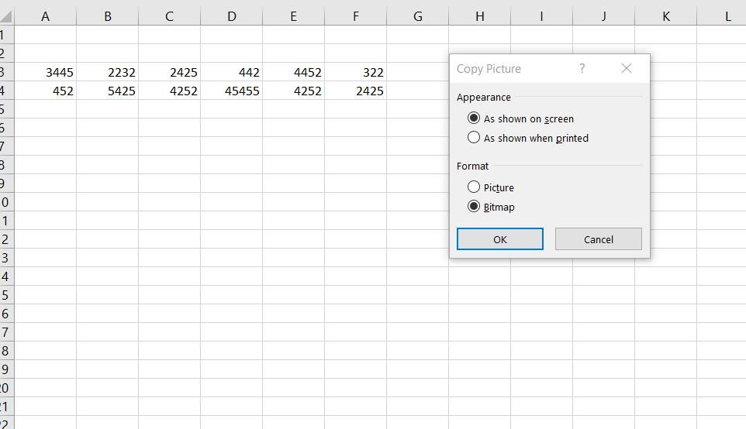Choose 'As shown when printed' option
Screen dimensions: 746x429
coord(474,138)
